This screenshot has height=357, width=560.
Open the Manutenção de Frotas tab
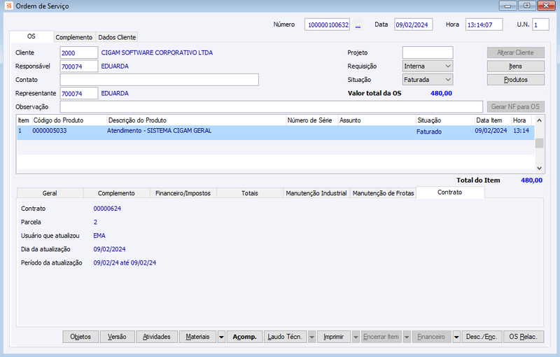(383, 193)
